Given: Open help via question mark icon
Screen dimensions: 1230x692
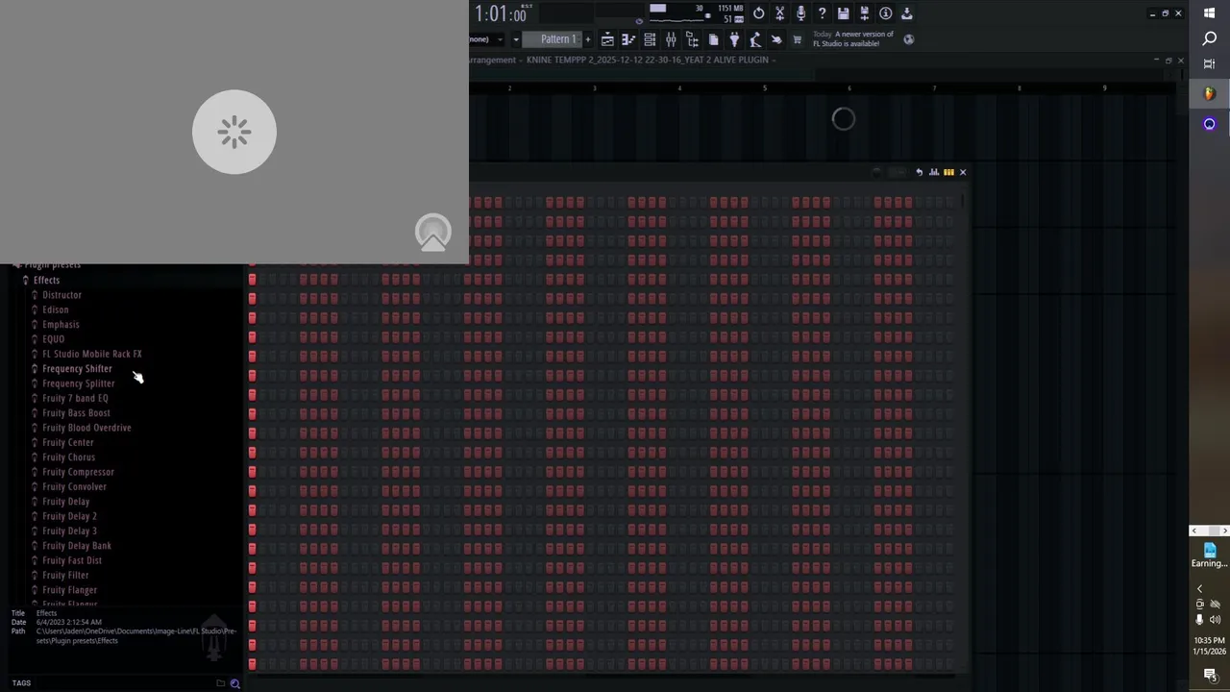Looking at the screenshot, I should click(x=822, y=13).
